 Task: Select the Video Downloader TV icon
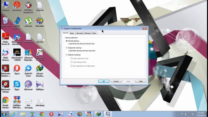click(28, 7)
